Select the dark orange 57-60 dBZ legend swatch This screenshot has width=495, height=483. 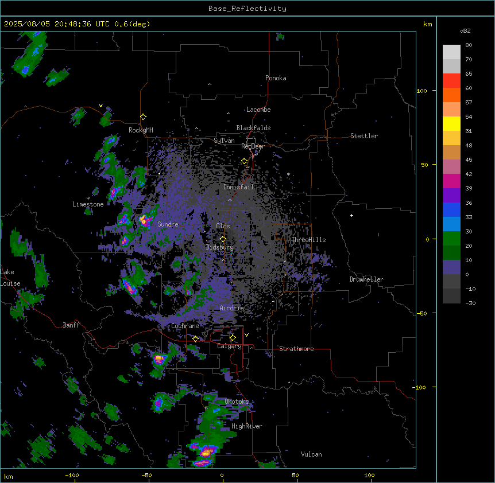tap(451, 95)
